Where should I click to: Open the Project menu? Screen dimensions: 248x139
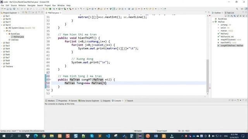pyautogui.click(x=47, y=5)
